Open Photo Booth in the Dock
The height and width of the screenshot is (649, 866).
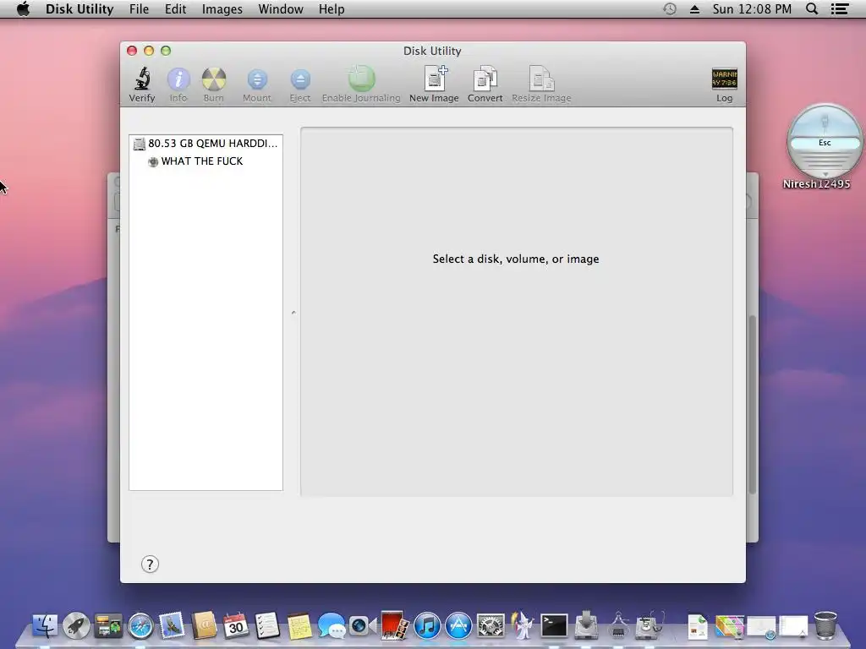(395, 625)
